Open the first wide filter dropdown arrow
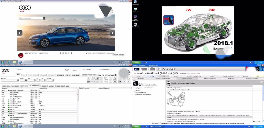This screenshot has height=128, width=264. 18,80
